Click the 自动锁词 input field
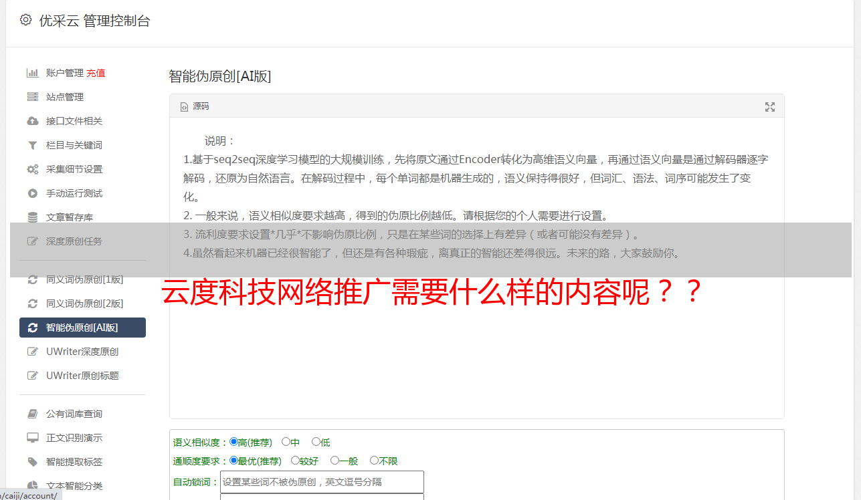 click(322, 482)
